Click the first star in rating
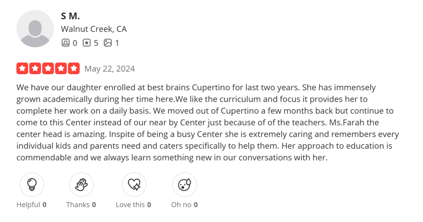423x222 pixels. click(x=22, y=69)
